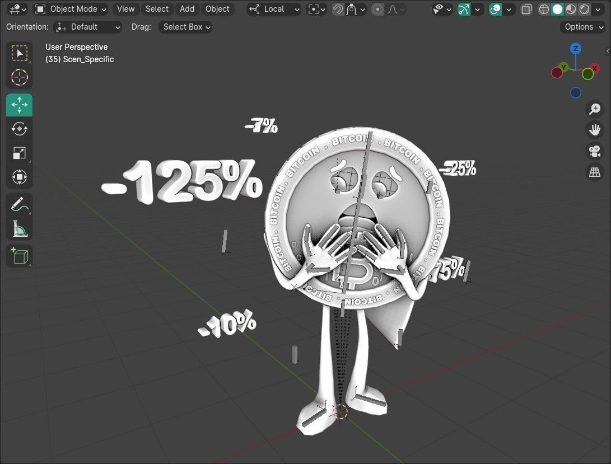Open the Object menu
Viewport: 611px width, 464px height.
coord(217,9)
